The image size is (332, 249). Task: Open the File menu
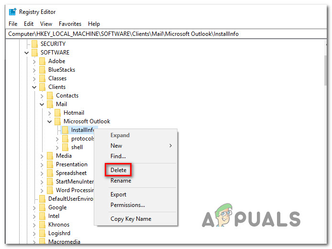click(13, 24)
